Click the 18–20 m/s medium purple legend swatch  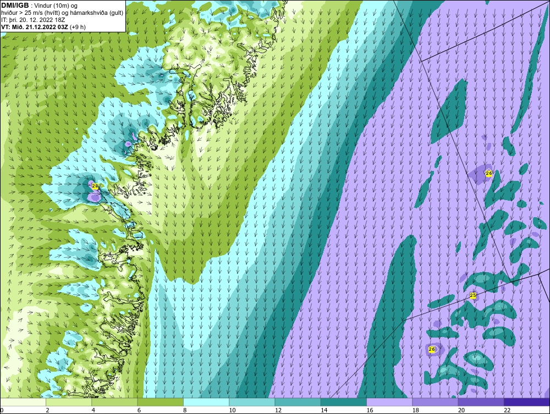435,402
